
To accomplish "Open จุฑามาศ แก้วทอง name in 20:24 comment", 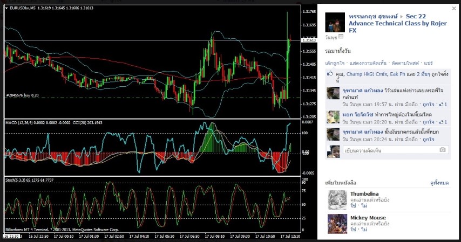I will (363, 132).
